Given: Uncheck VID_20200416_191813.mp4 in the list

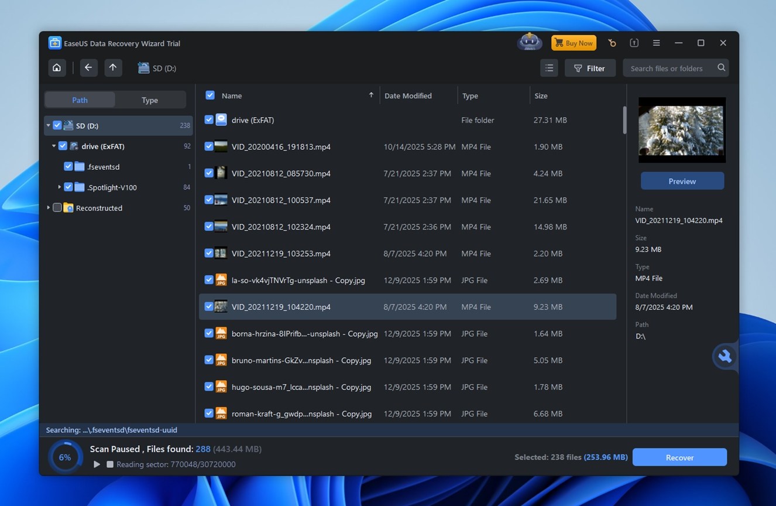Looking at the screenshot, I should tap(209, 146).
